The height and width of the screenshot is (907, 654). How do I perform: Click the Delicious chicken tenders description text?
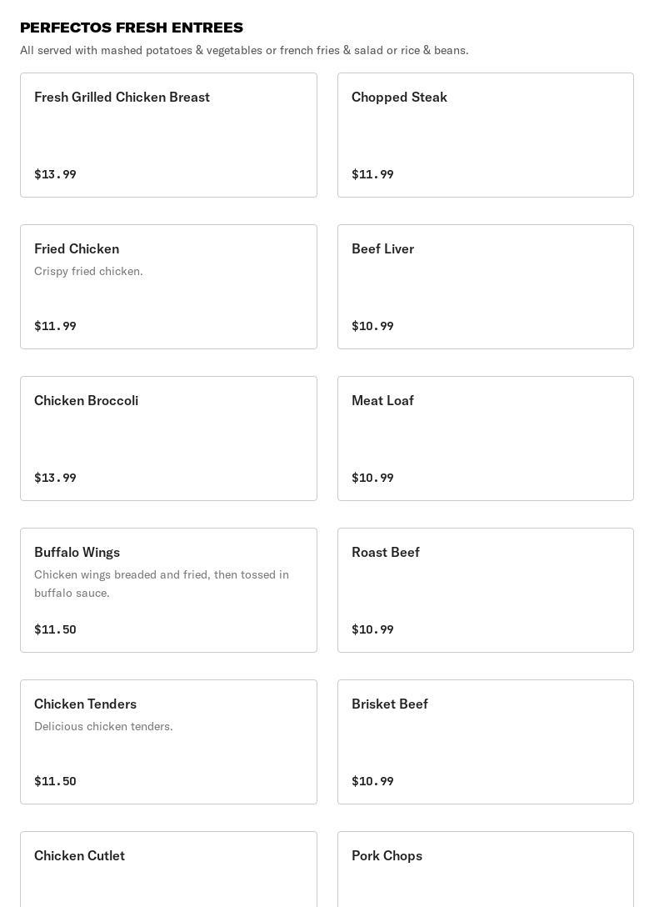click(x=103, y=727)
